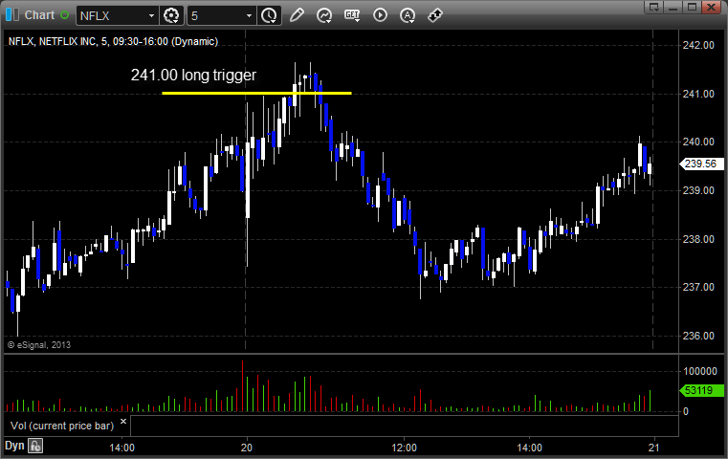
Task: Open the circled A alerts menu
Action: pyautogui.click(x=408, y=15)
